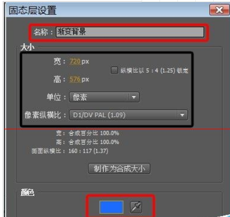
Task: Click the 名称 label
Action: [x=43, y=32]
